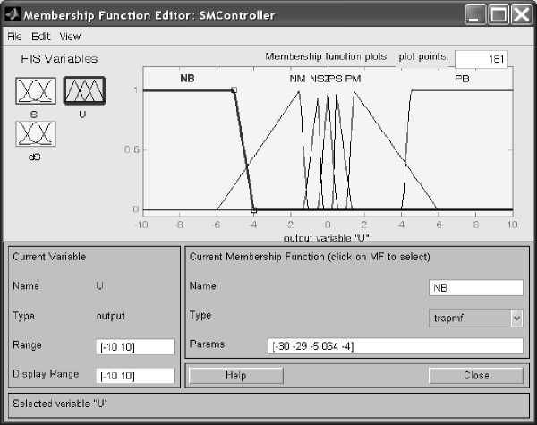Select the NM membership function label

tap(297, 79)
